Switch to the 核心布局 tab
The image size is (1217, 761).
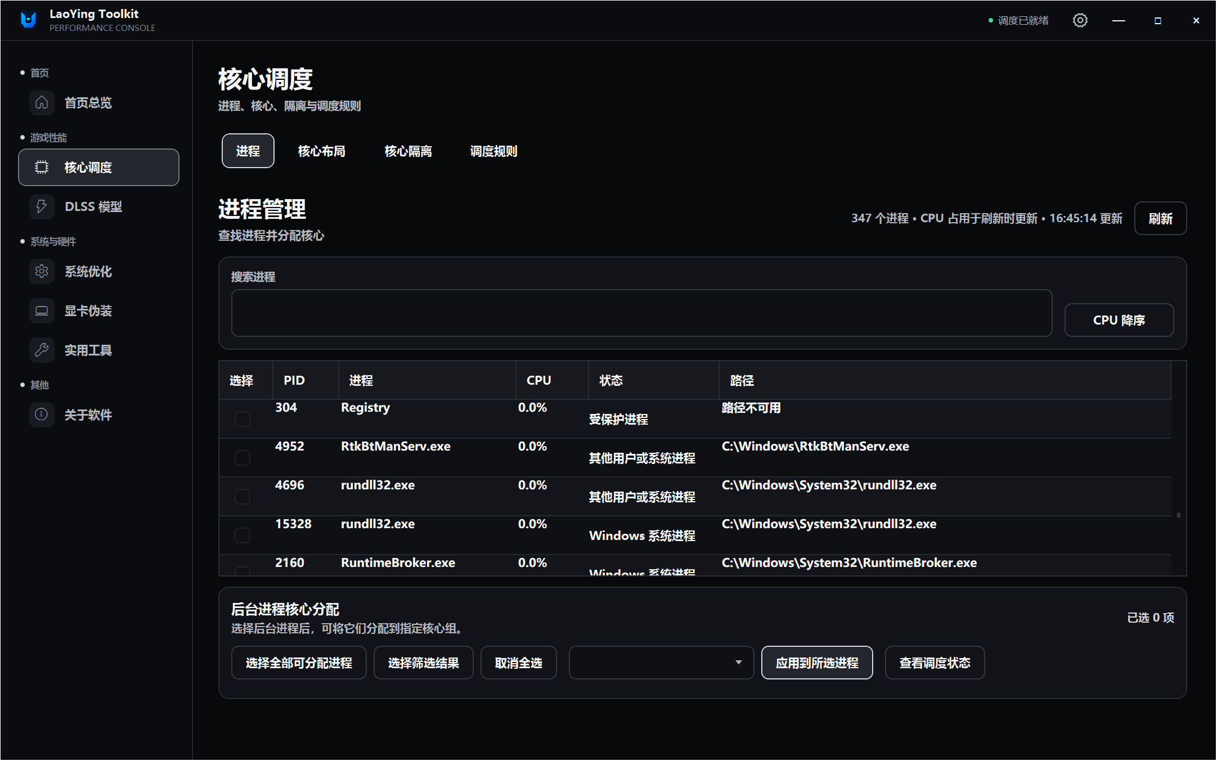(321, 151)
